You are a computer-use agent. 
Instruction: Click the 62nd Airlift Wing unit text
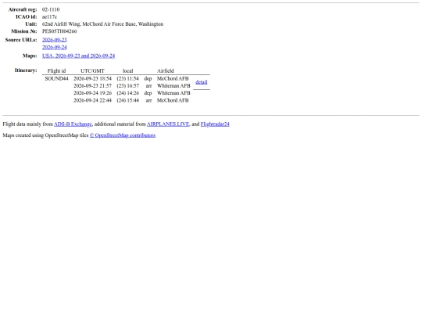pos(103,24)
